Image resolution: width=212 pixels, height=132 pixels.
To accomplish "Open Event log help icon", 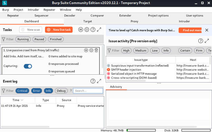I will tap(93, 81).
